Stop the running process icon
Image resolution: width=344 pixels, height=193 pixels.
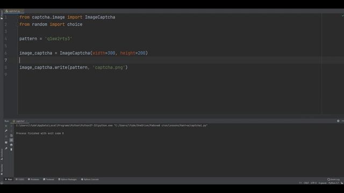tap(6, 136)
